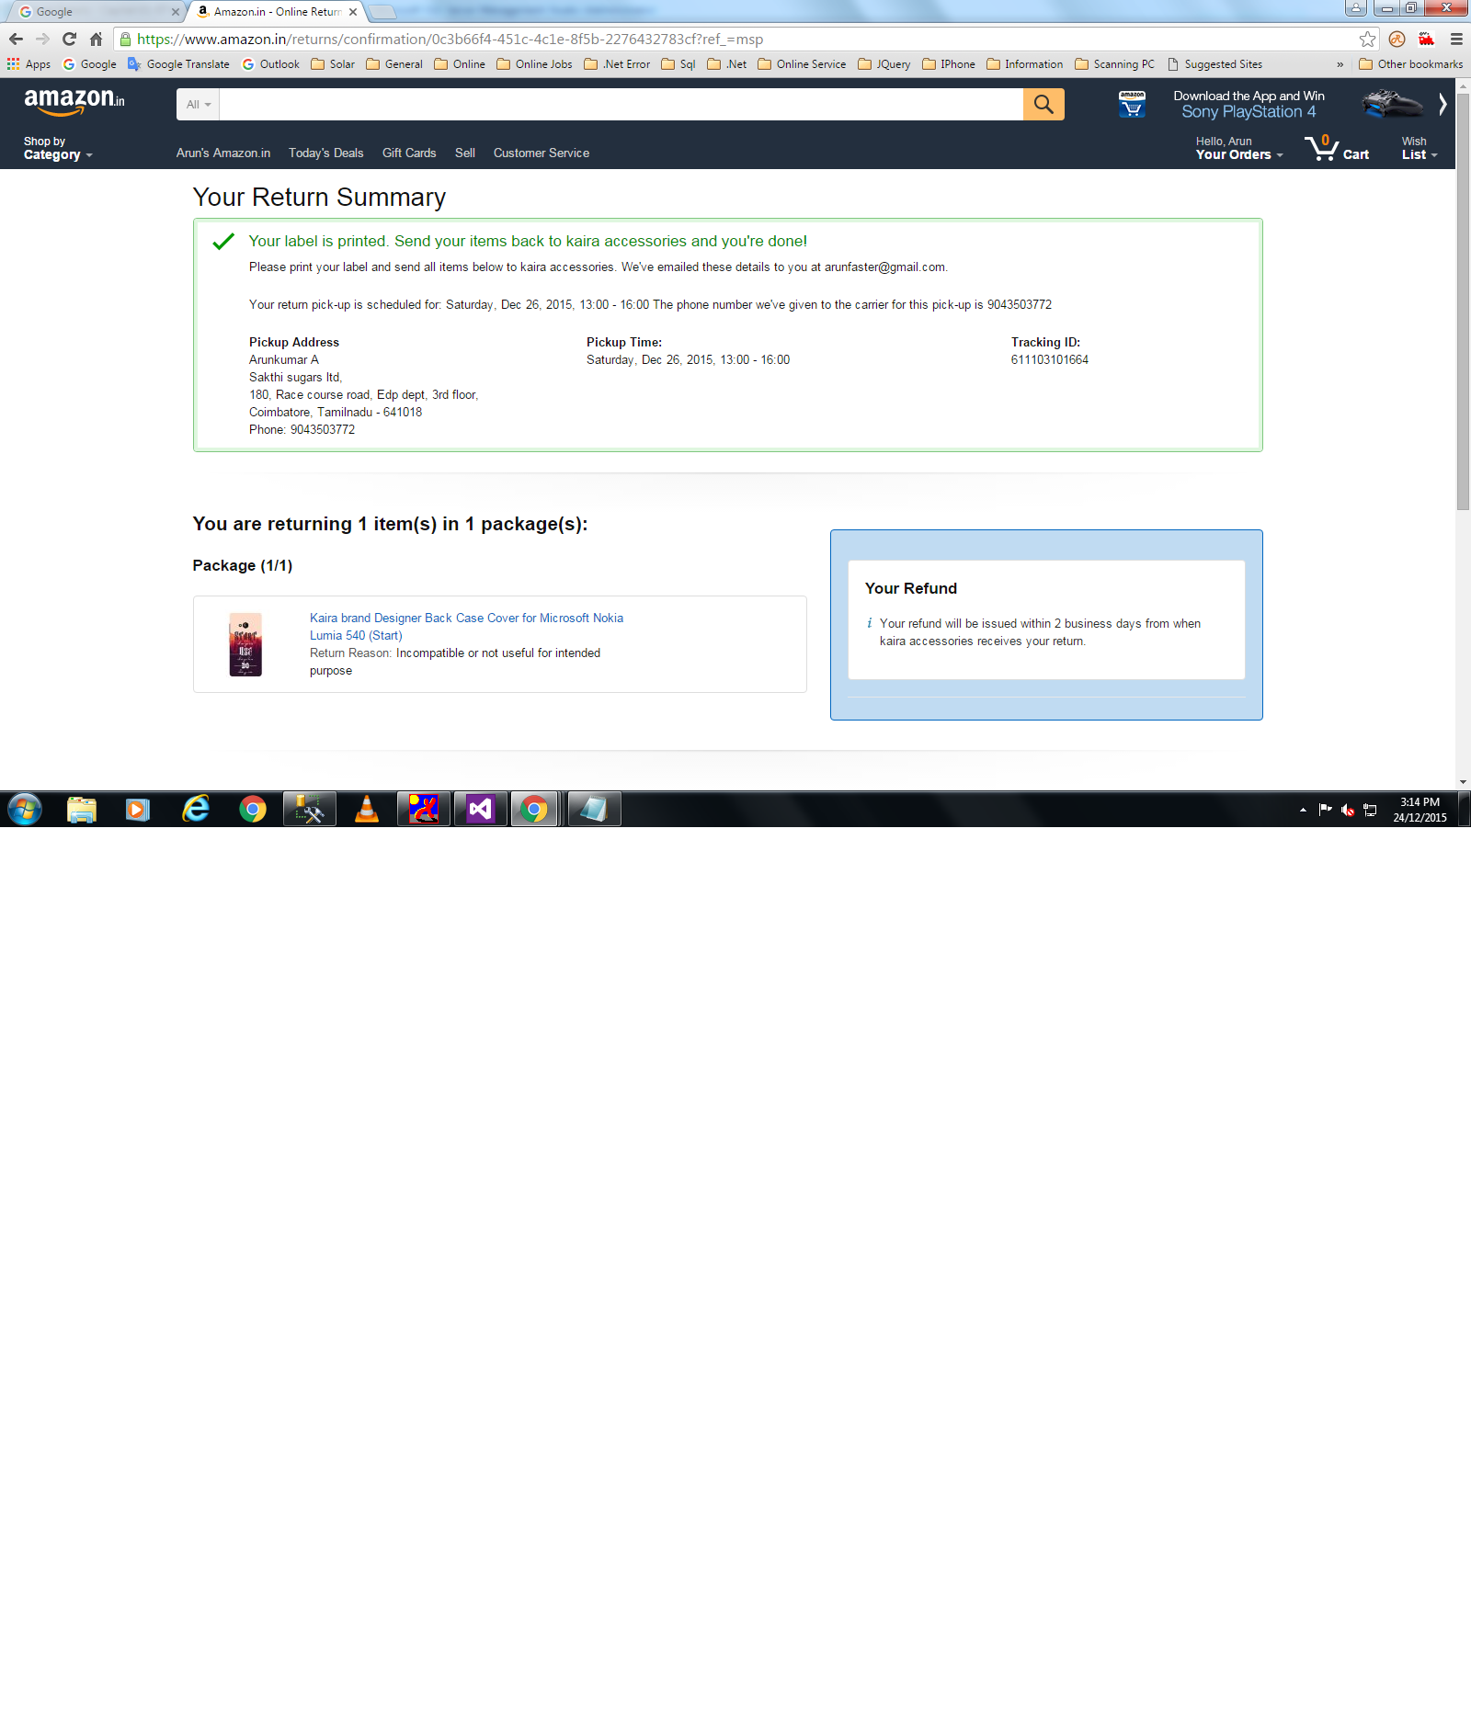Open Customer Service nav item
Image resolution: width=1471 pixels, height=1714 pixels.
(x=542, y=153)
